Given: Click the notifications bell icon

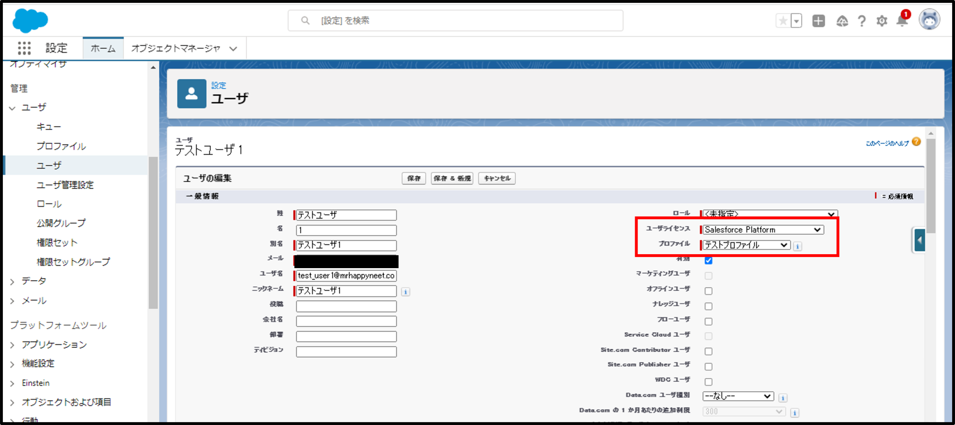Looking at the screenshot, I should point(901,20).
